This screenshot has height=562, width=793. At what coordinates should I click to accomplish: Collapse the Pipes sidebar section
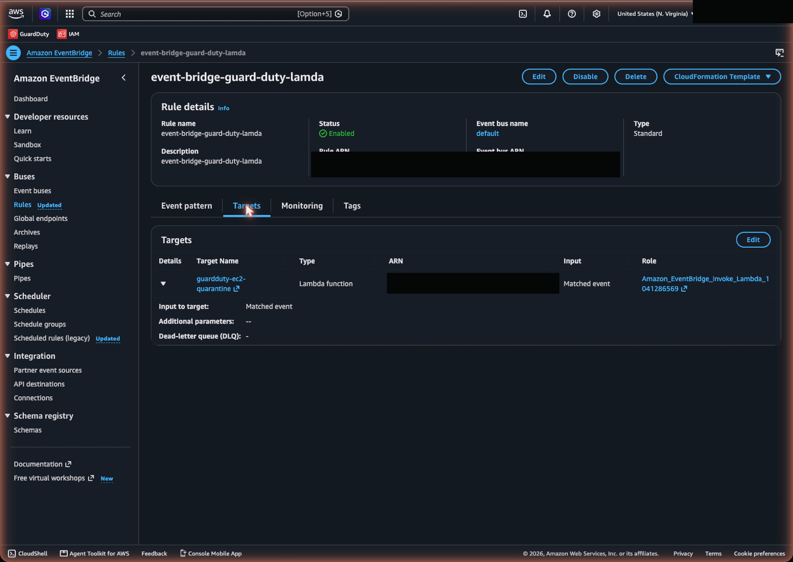tap(8, 264)
